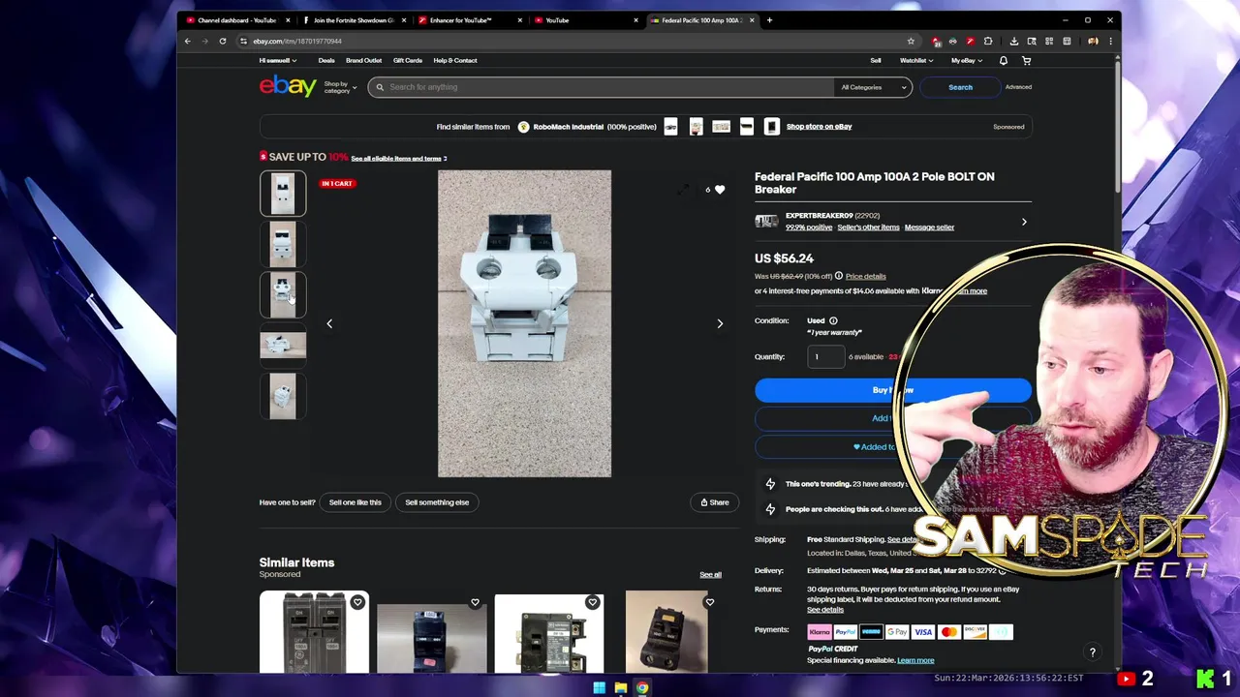Switch to Channel dashboard YouTube tab

point(238,19)
